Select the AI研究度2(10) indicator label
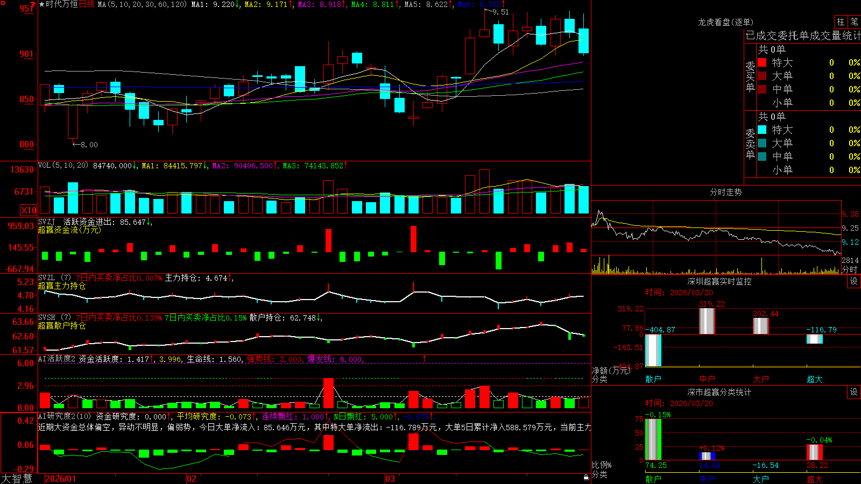 click(x=65, y=416)
